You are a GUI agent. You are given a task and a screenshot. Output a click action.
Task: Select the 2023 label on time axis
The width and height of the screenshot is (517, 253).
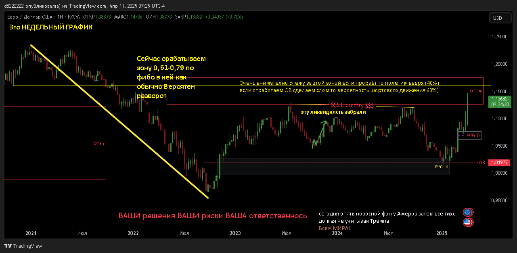click(235, 233)
